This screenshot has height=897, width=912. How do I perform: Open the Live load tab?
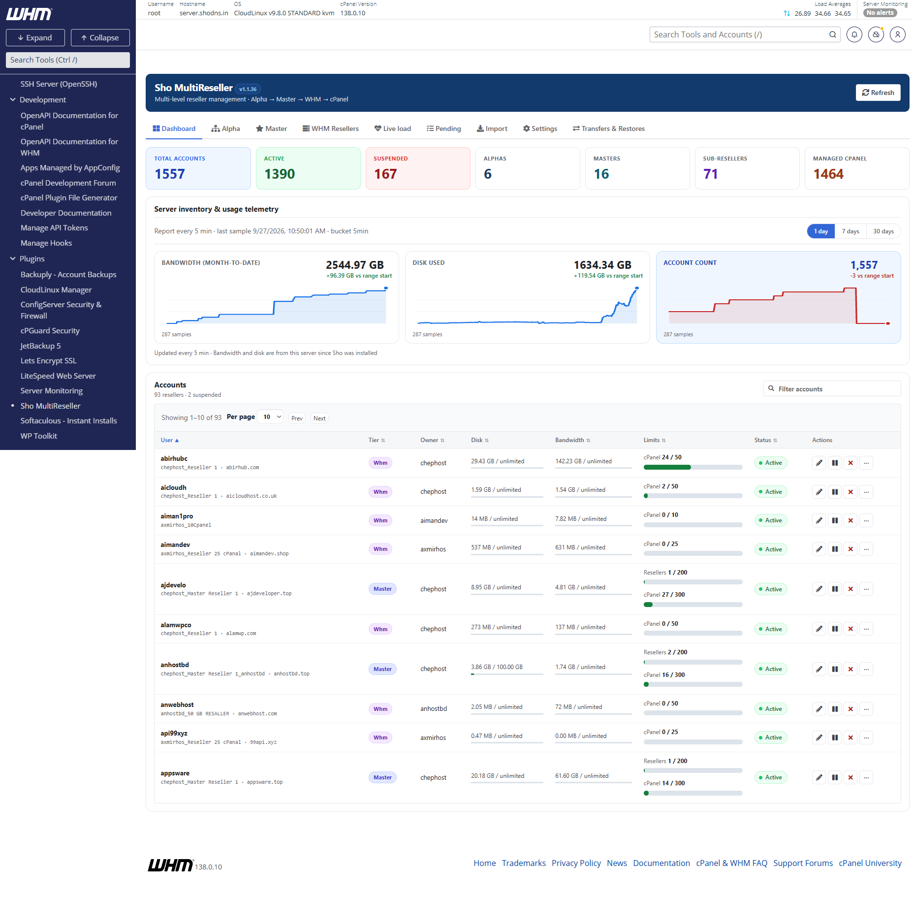pos(393,128)
